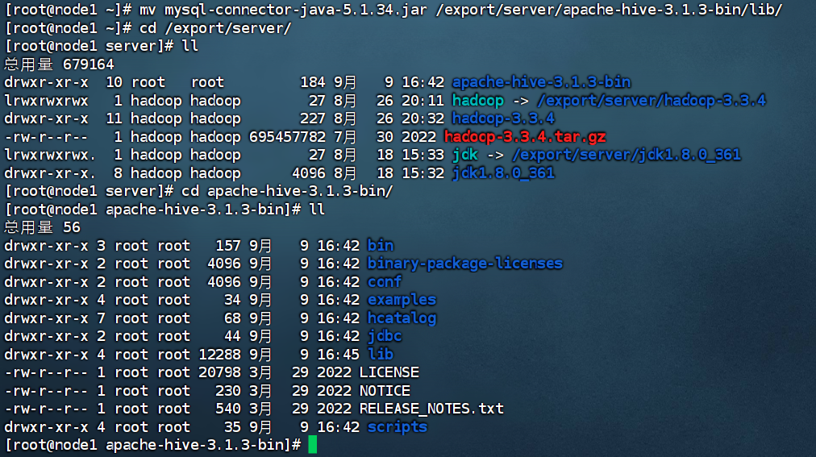Click the -rw-r--r-- permissions of tar.gz row
Viewport: 816px width, 457px height.
(x=46, y=137)
